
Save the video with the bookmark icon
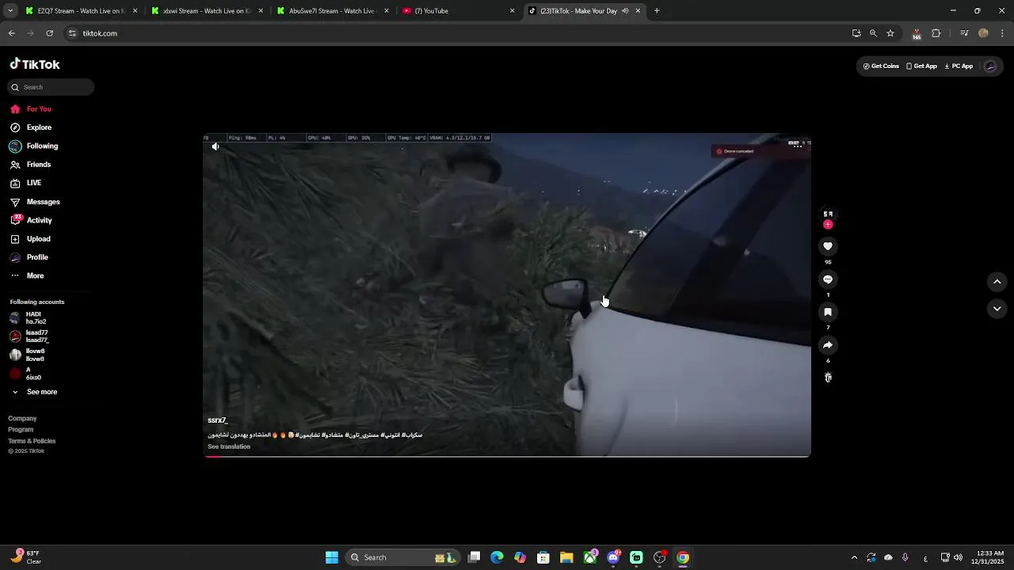tap(828, 312)
